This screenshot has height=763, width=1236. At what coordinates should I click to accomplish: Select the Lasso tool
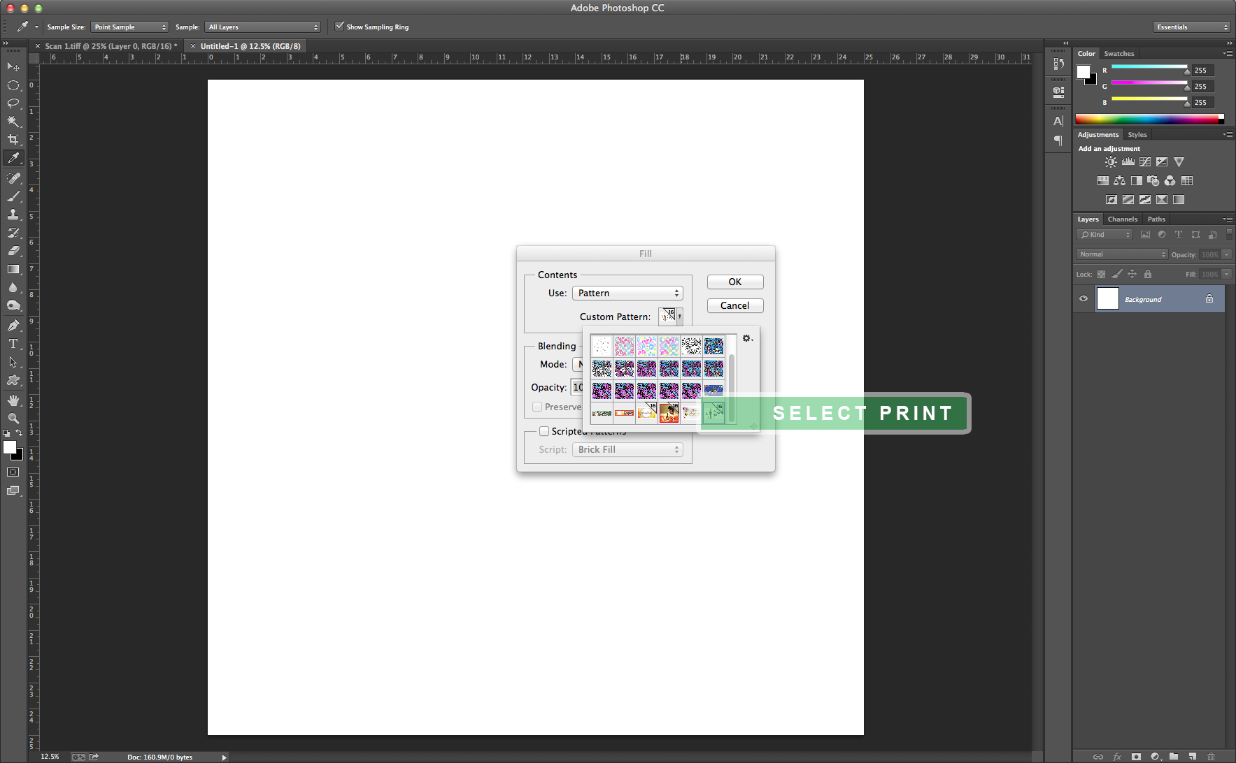click(13, 103)
